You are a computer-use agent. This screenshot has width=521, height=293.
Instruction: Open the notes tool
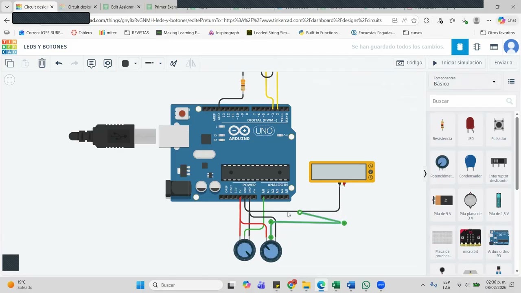[91, 63]
